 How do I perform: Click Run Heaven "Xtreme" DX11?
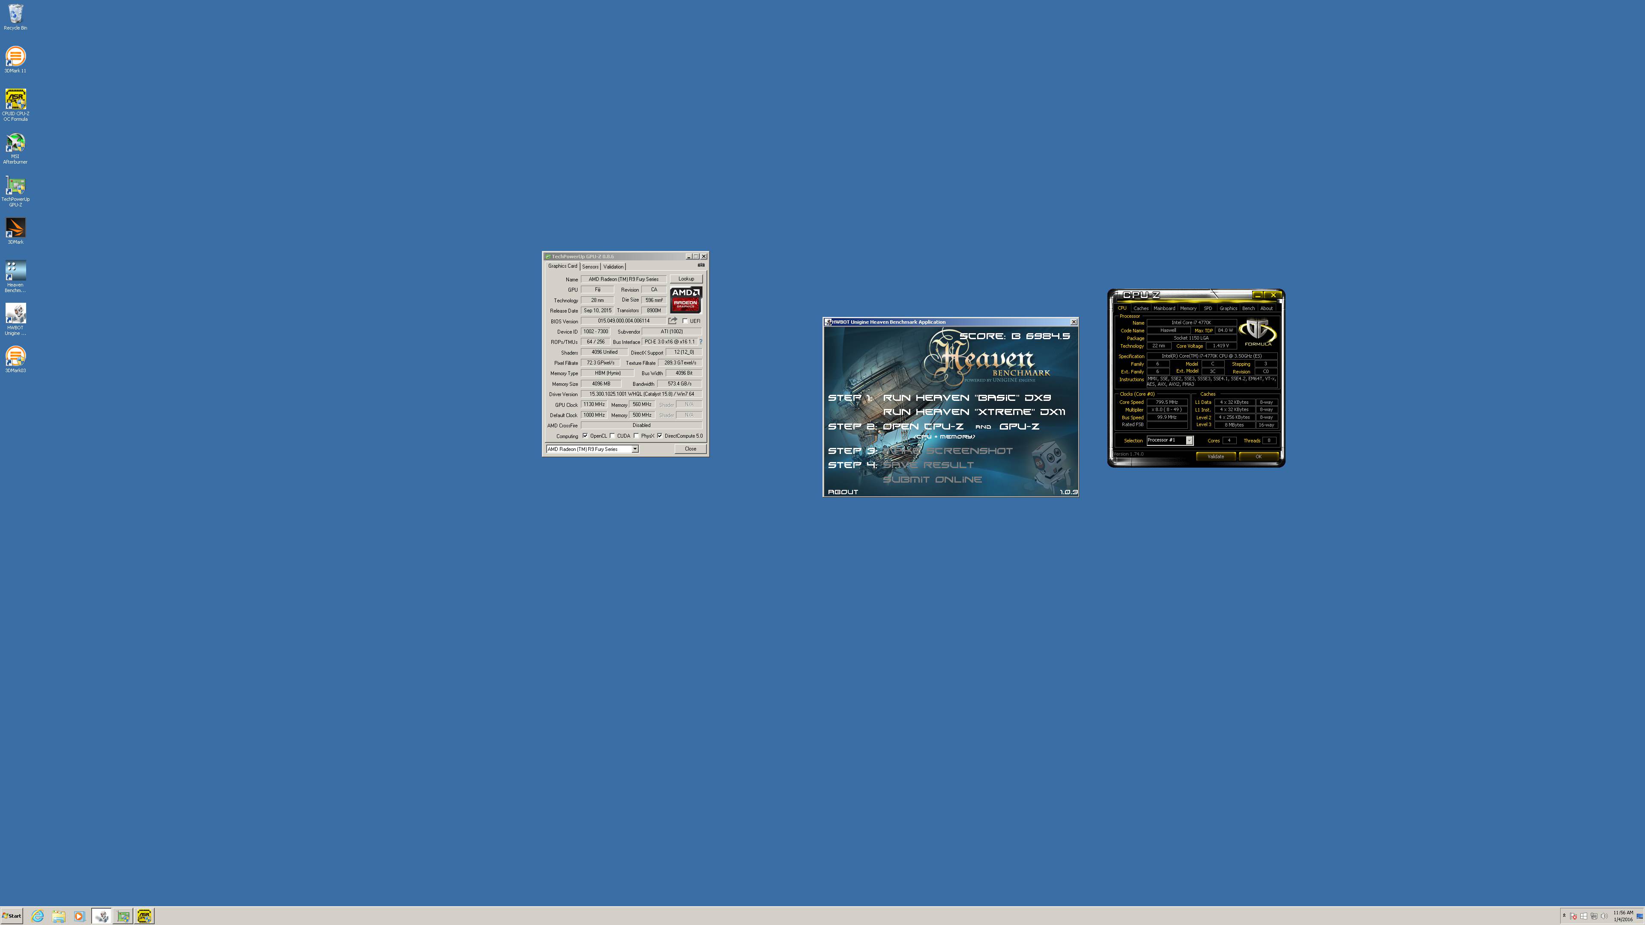point(974,412)
